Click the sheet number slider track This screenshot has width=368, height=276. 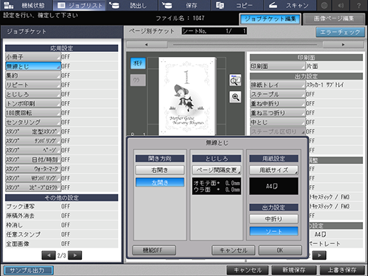[245, 45]
